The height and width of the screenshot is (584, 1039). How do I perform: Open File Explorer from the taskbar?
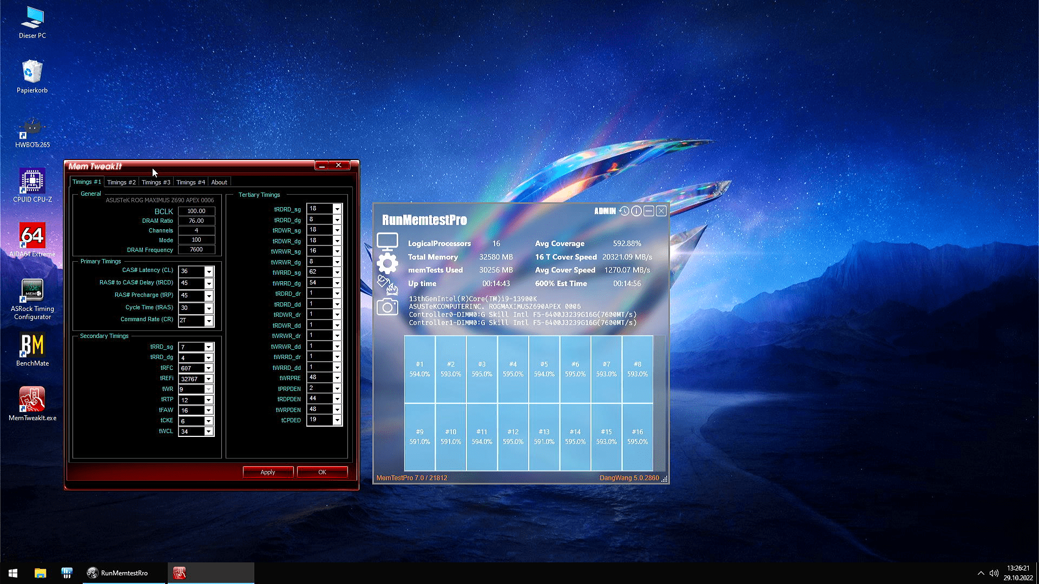click(41, 573)
